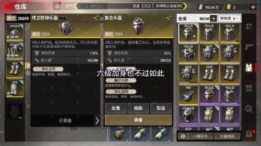Screen dimensions: 261x146
Task: Click the red back arrow beside 仓库
Action: tap(8, 7)
